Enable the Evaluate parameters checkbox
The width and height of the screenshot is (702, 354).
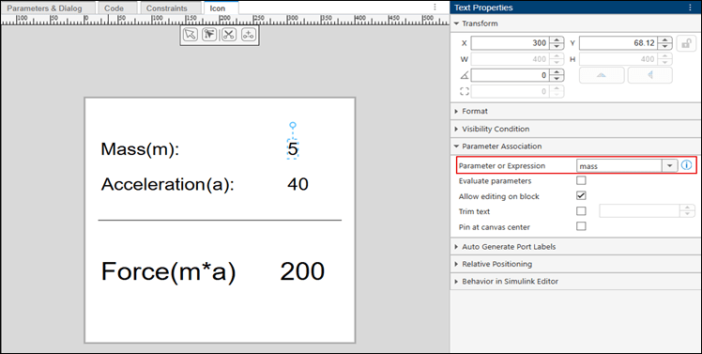coord(581,180)
